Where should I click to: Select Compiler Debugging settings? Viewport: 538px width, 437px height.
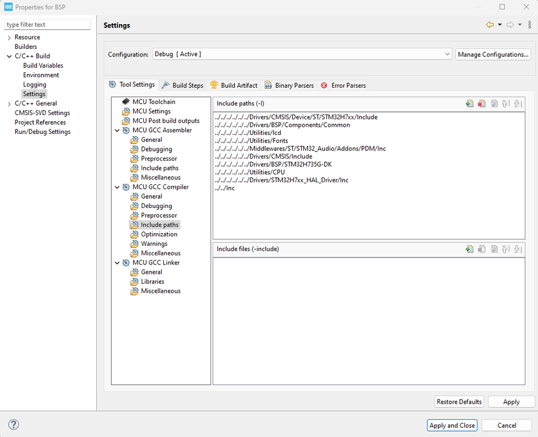click(151, 206)
